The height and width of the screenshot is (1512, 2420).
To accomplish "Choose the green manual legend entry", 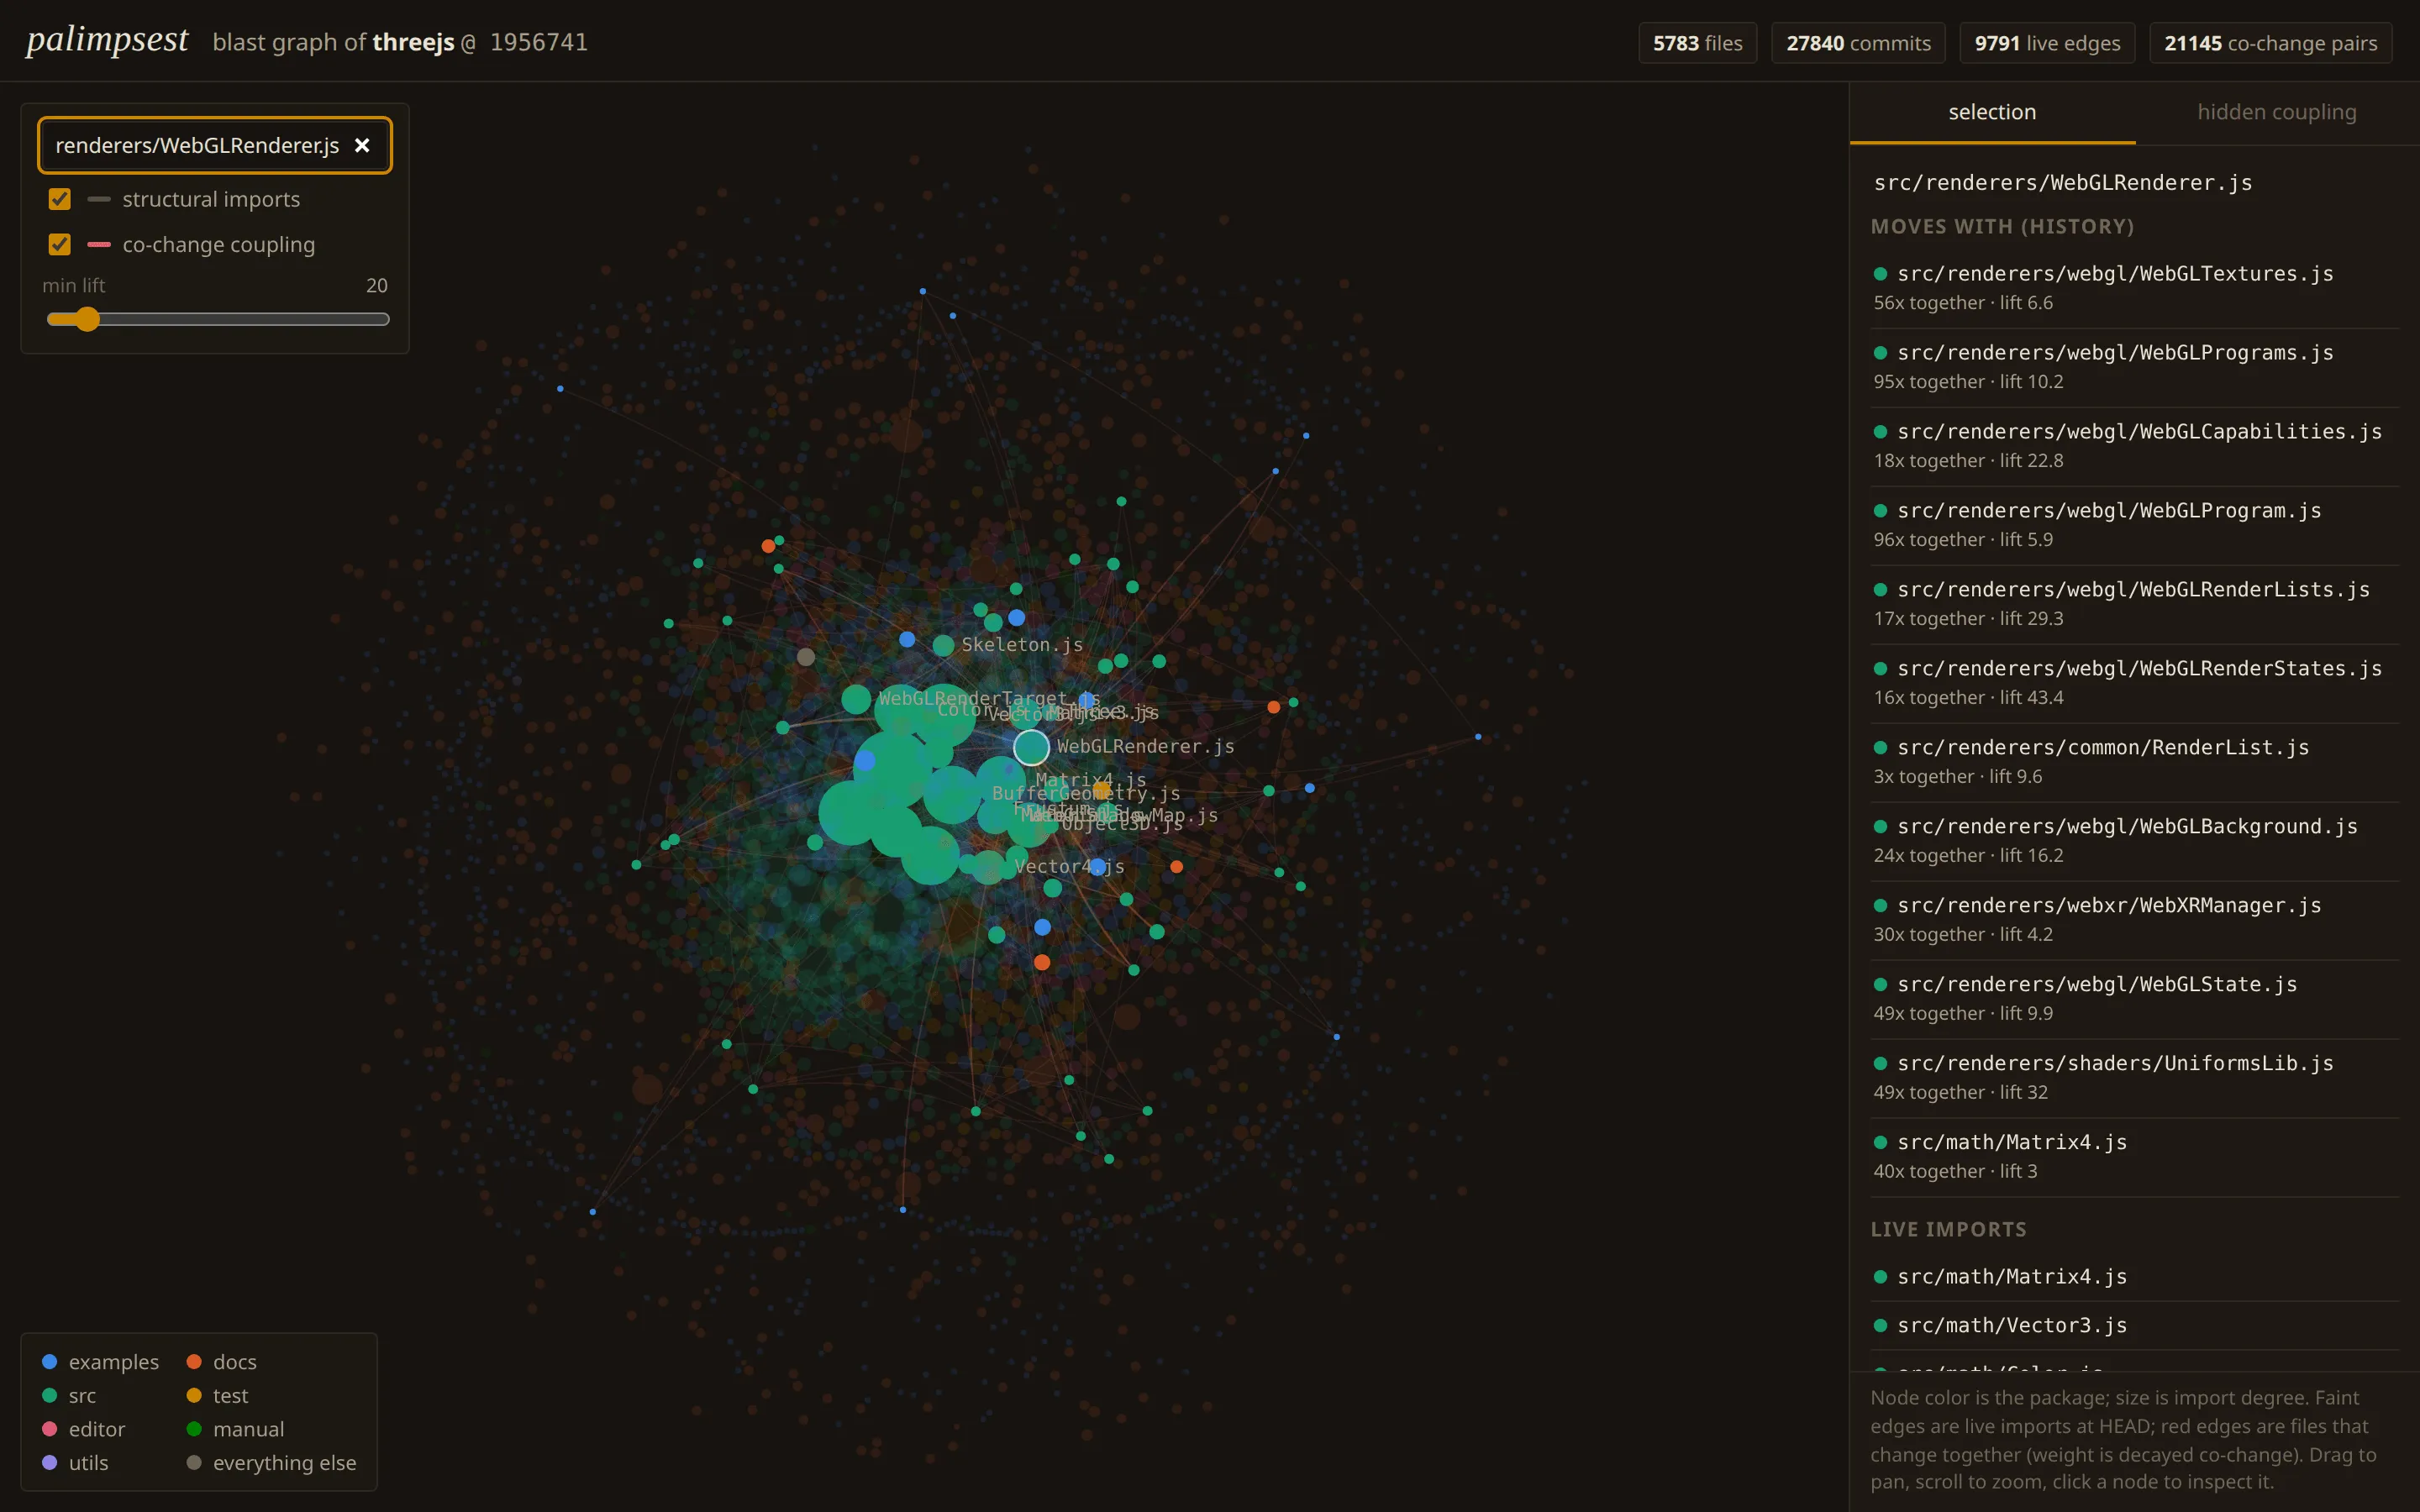I will pyautogui.click(x=236, y=1429).
